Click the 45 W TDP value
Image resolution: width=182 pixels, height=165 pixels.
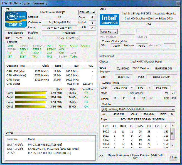[19, 38]
